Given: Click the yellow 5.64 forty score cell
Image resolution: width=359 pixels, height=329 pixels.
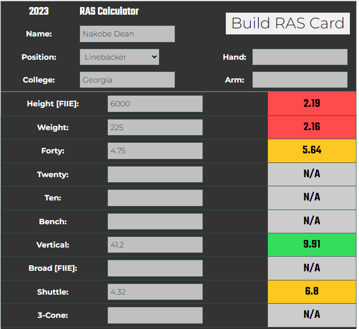Looking at the screenshot, I should click(311, 150).
